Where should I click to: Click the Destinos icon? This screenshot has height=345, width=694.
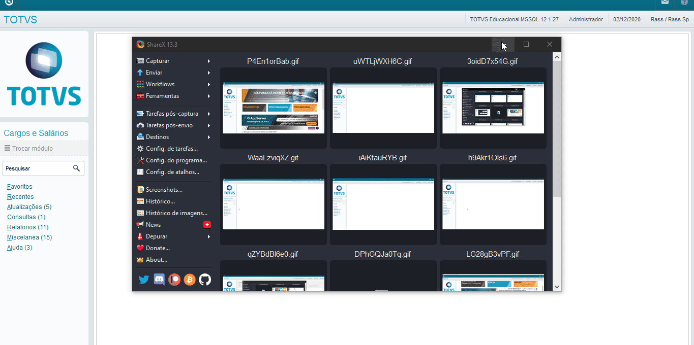(140, 137)
